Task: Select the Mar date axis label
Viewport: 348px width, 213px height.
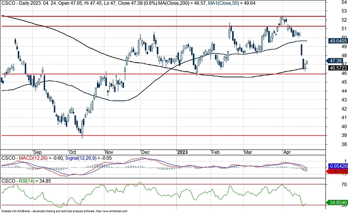Action: [248, 152]
